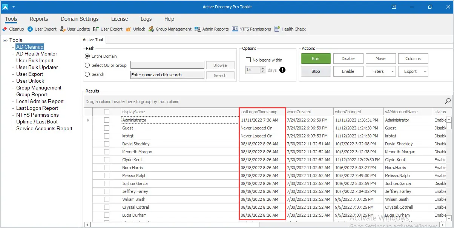Screen dimensions: 454x228
Task: Click the Browse button
Action: click(x=220, y=65)
